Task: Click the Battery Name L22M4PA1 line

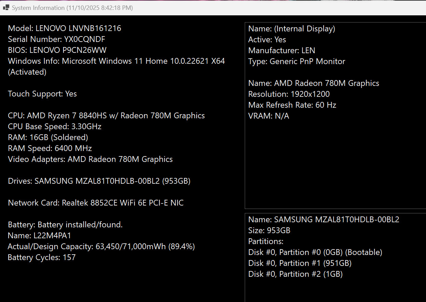Action: 40,236
